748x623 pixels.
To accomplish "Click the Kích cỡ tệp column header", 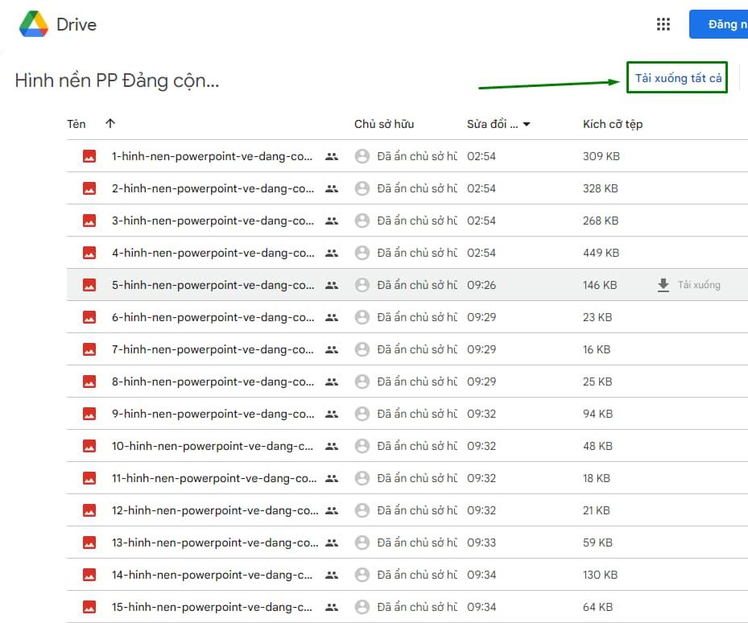I will (x=613, y=124).
